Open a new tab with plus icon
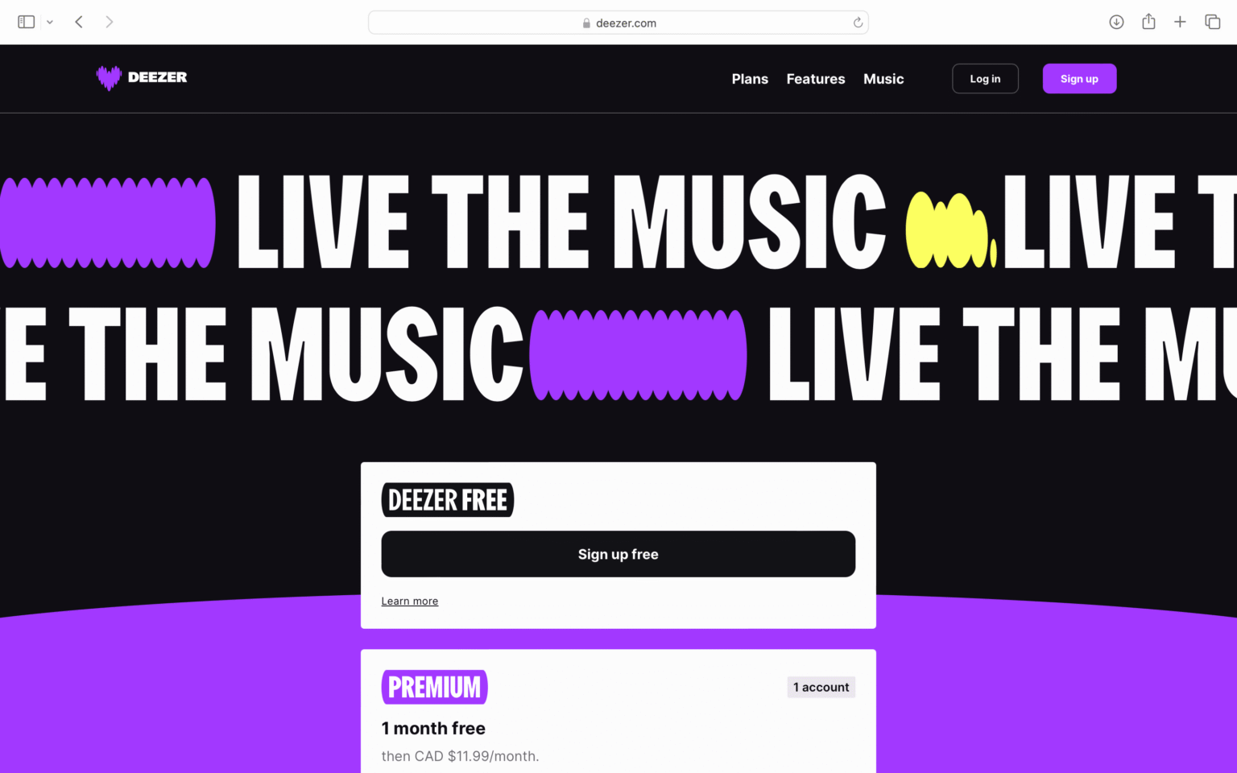Viewport: 1237px width, 773px height. coord(1180,22)
